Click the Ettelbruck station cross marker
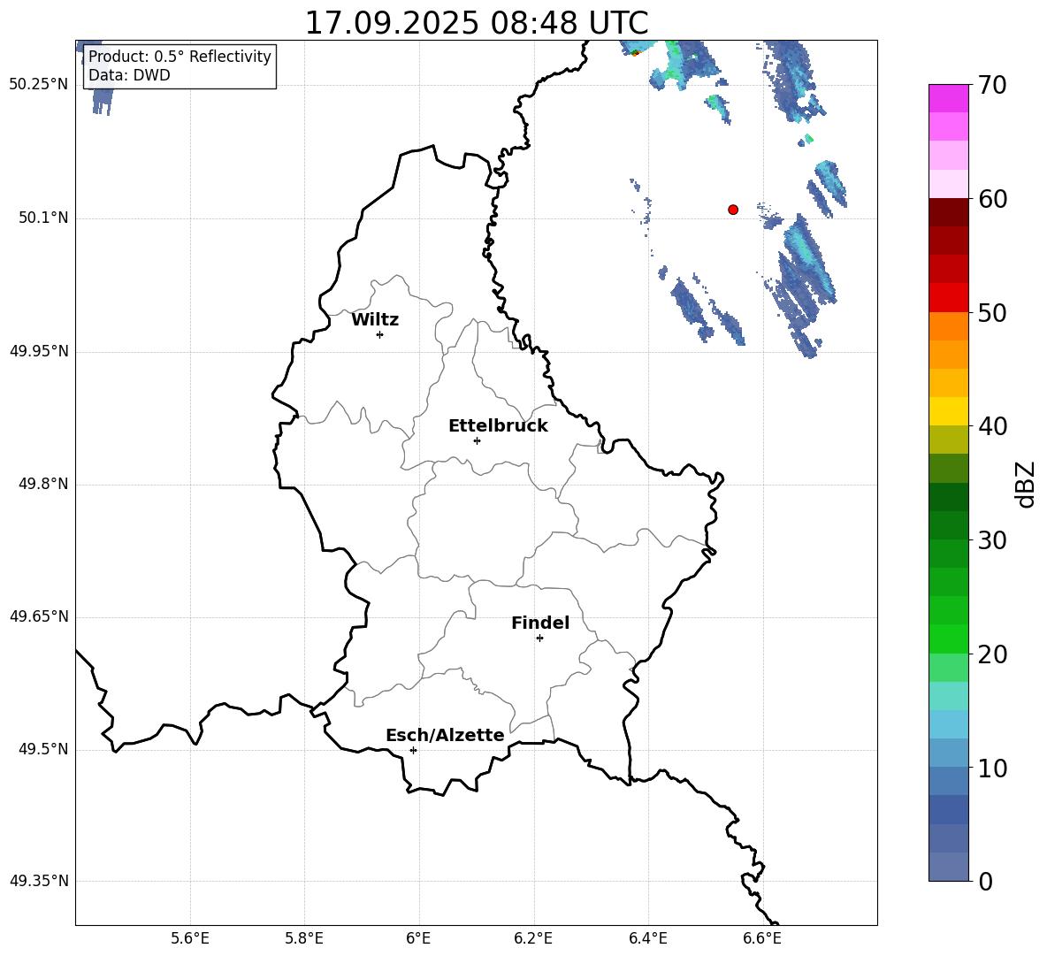Screen dimensions: 1047x956 [x=477, y=440]
